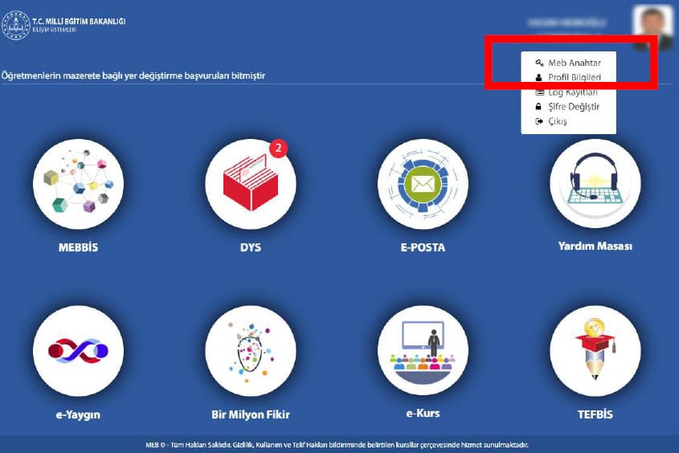
Task: Launch the e-Yaygın infinity icon
Action: tap(79, 351)
